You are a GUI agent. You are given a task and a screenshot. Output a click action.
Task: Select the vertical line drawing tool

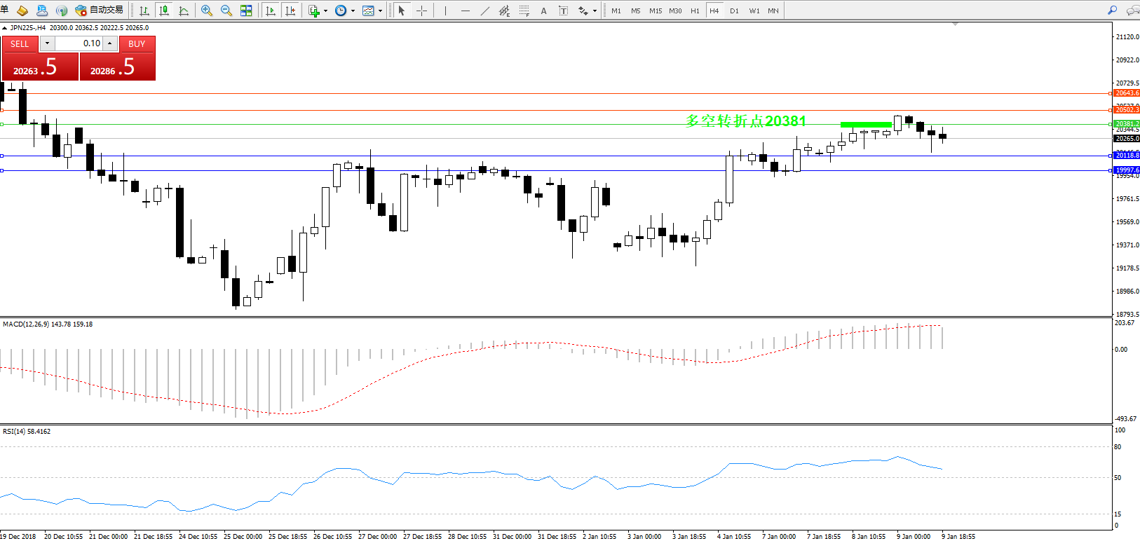click(x=445, y=11)
